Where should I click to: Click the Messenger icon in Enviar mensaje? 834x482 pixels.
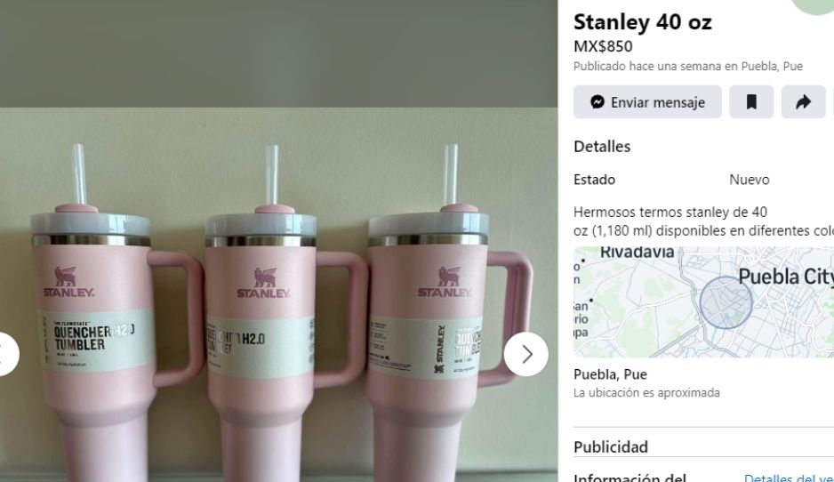click(597, 102)
